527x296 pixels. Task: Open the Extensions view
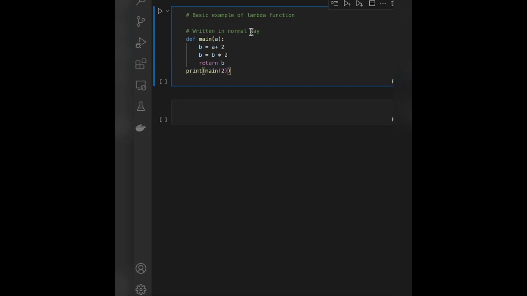pos(141,64)
